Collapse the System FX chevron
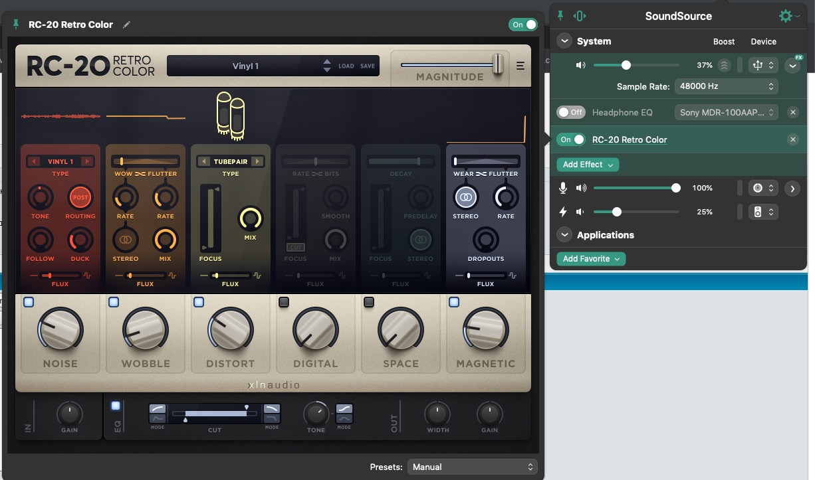Viewport: 815px width, 480px height. click(x=792, y=65)
